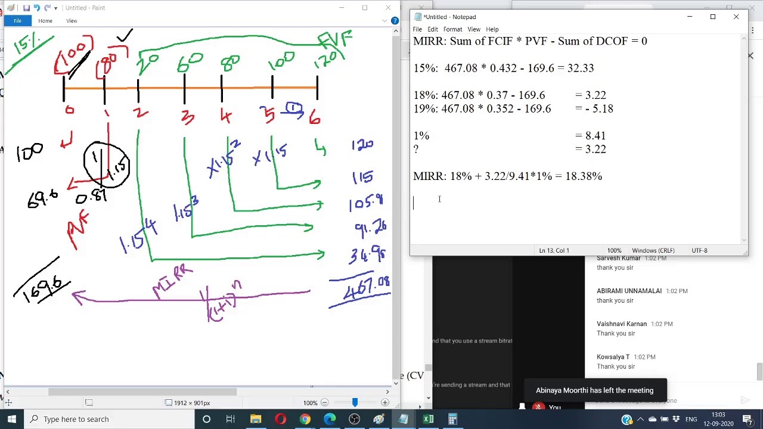Open OBS Studio from the taskbar
This screenshot has height=429, width=763.
click(x=354, y=419)
